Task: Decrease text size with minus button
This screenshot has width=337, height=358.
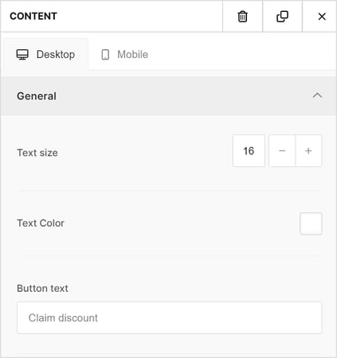Action: [x=282, y=150]
